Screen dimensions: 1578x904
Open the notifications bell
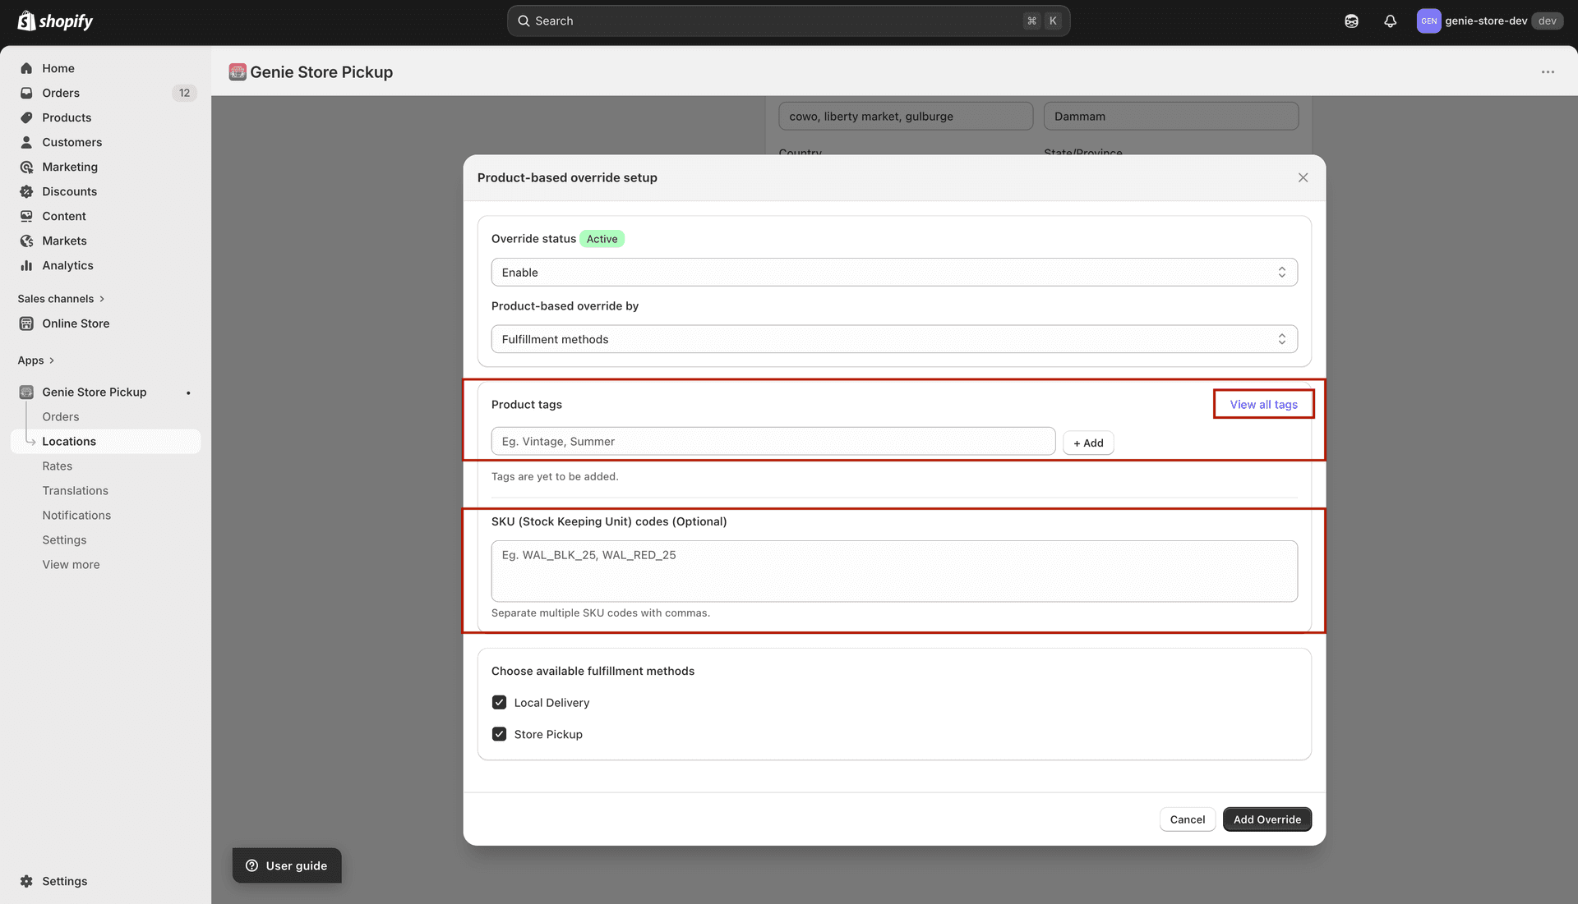click(1390, 21)
